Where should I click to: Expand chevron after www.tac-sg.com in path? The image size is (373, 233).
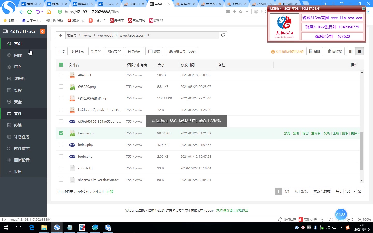tap(149, 35)
